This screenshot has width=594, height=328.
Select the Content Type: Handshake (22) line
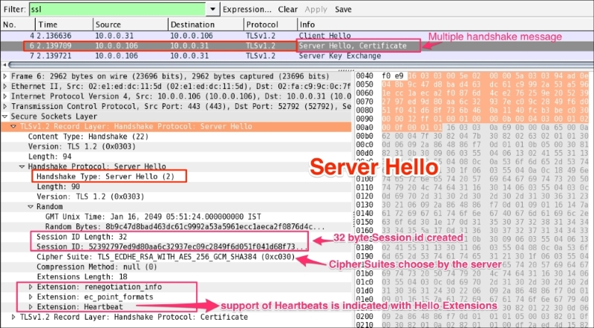click(88, 137)
